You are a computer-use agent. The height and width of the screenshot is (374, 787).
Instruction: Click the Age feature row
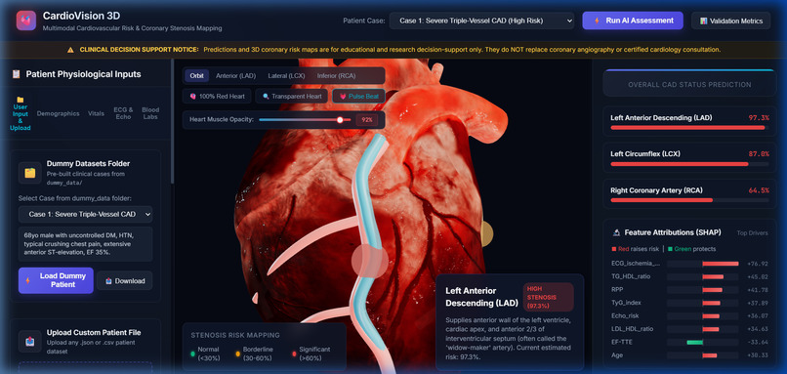click(x=689, y=354)
